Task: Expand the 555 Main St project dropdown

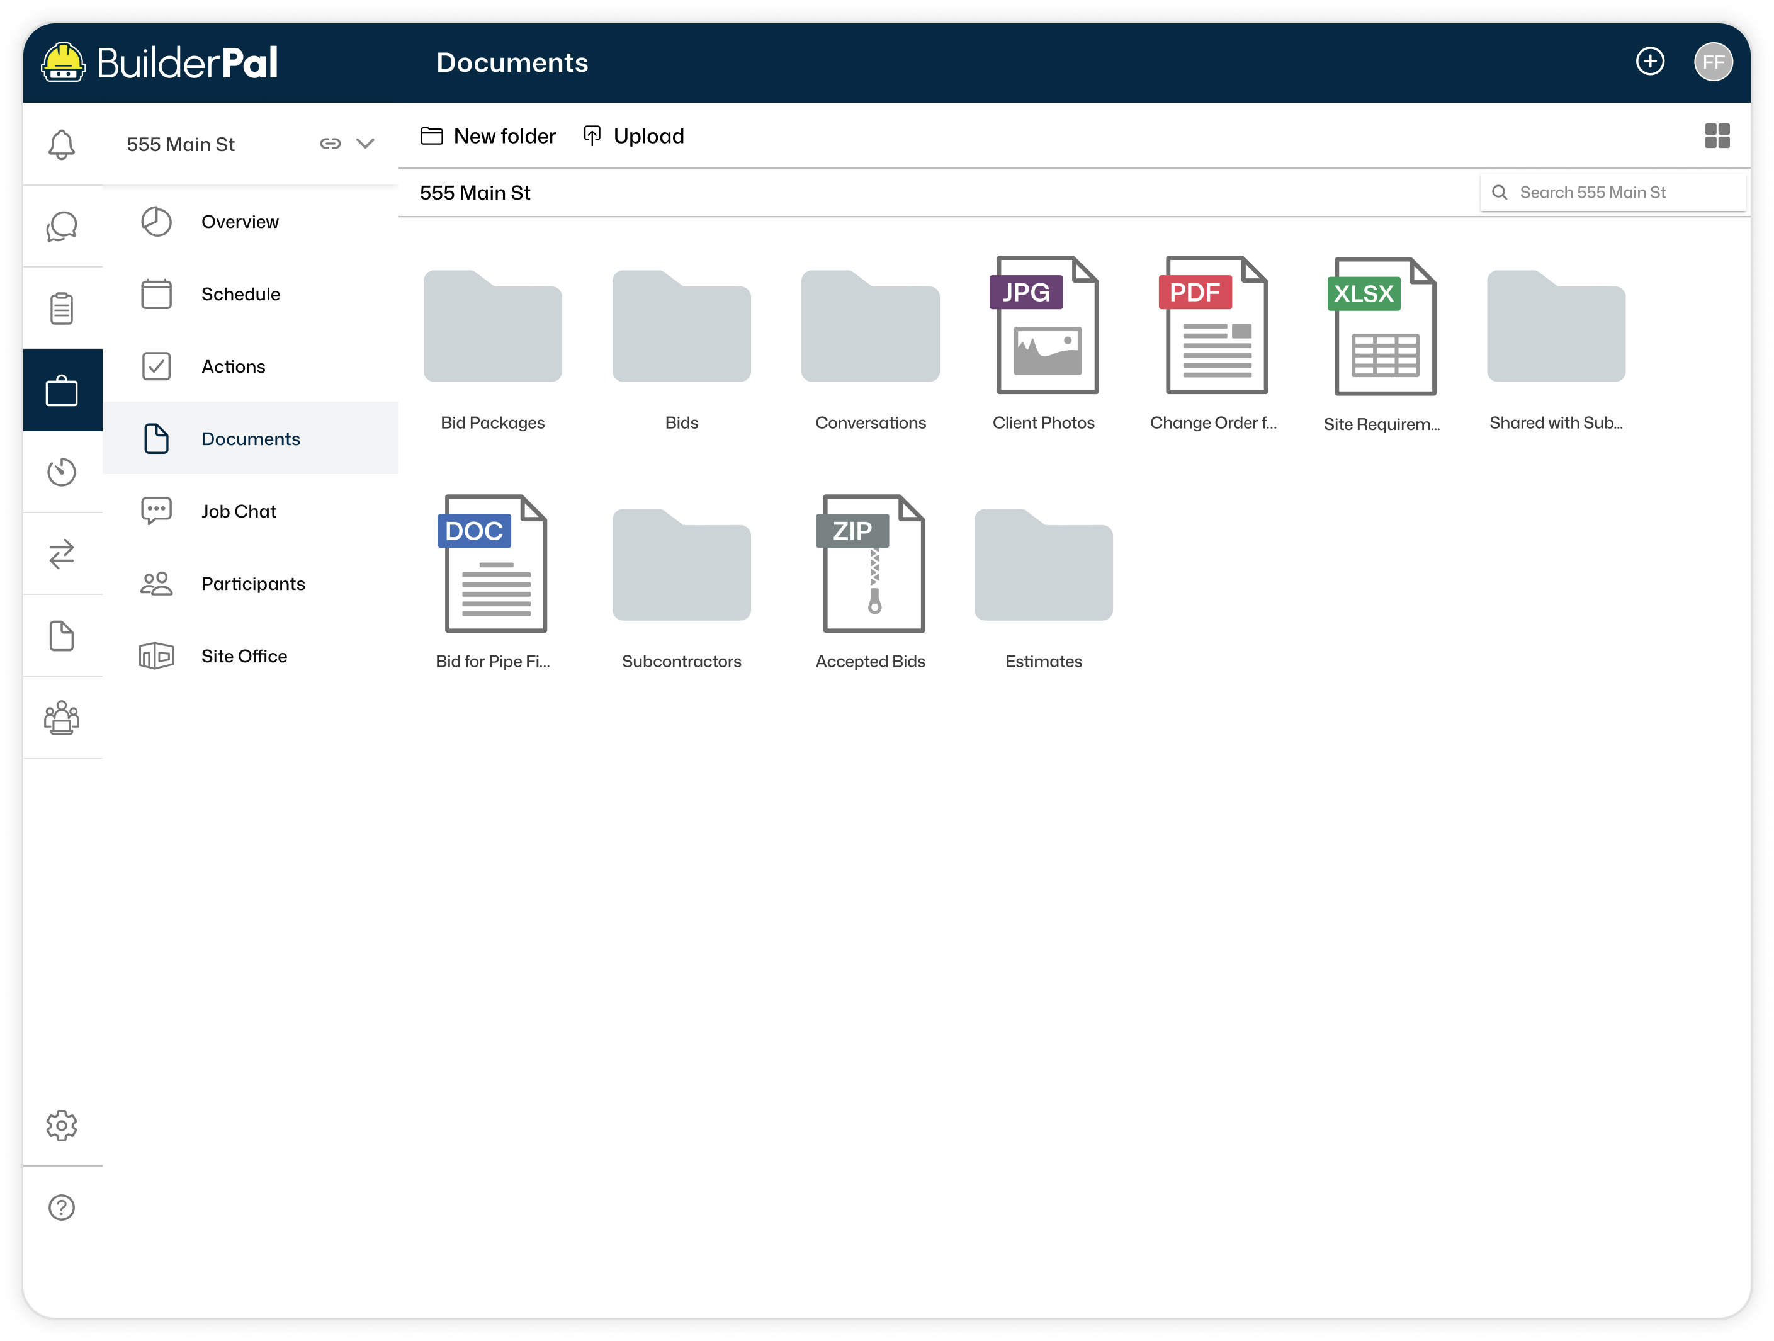Action: (x=366, y=144)
